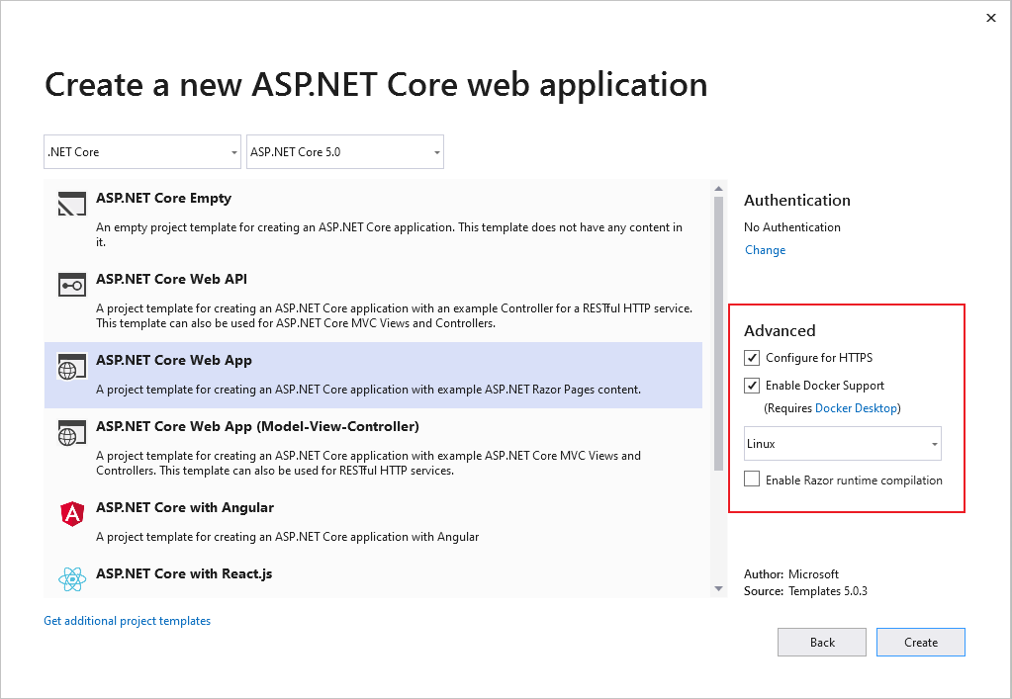Click the Back button

[821, 642]
